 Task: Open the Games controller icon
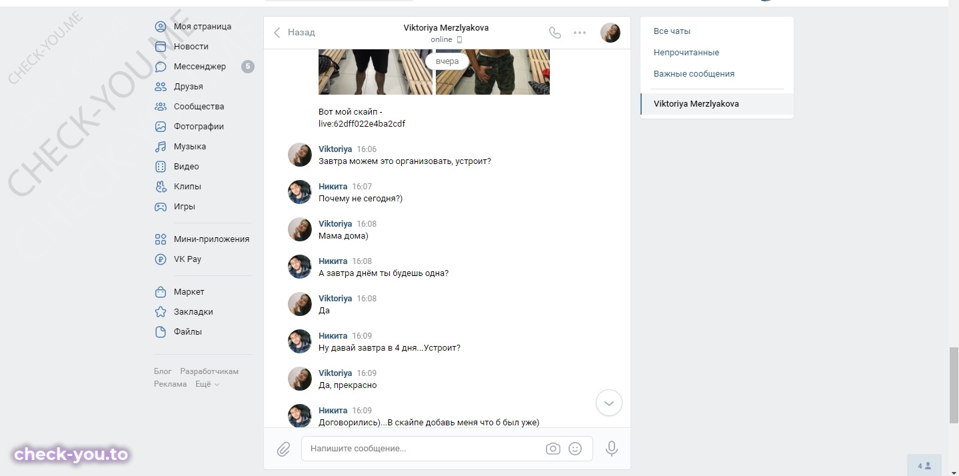pyautogui.click(x=161, y=207)
